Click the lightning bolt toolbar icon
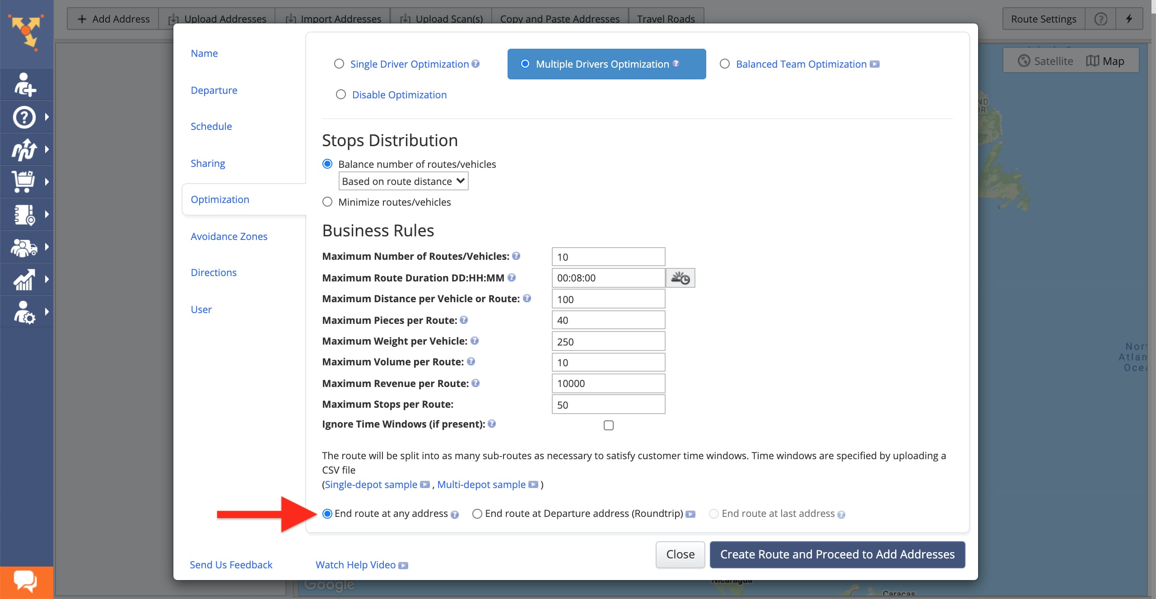Screen dimensions: 1156x599 coord(1129,19)
